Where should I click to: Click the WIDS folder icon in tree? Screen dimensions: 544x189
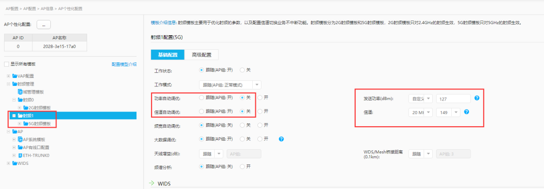[x=15, y=163]
